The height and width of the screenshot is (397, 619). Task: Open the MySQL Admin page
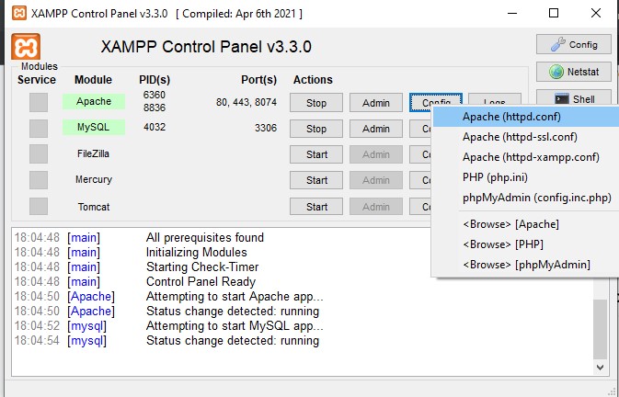tap(376, 129)
